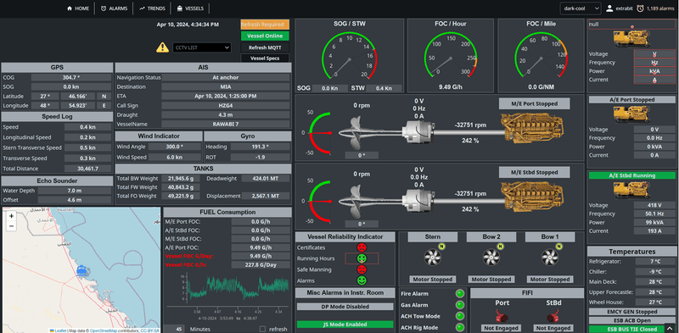Screen dimensions: 679x333
Task: Zoom in on the map with plus
Action: pyautogui.click(x=11, y=216)
